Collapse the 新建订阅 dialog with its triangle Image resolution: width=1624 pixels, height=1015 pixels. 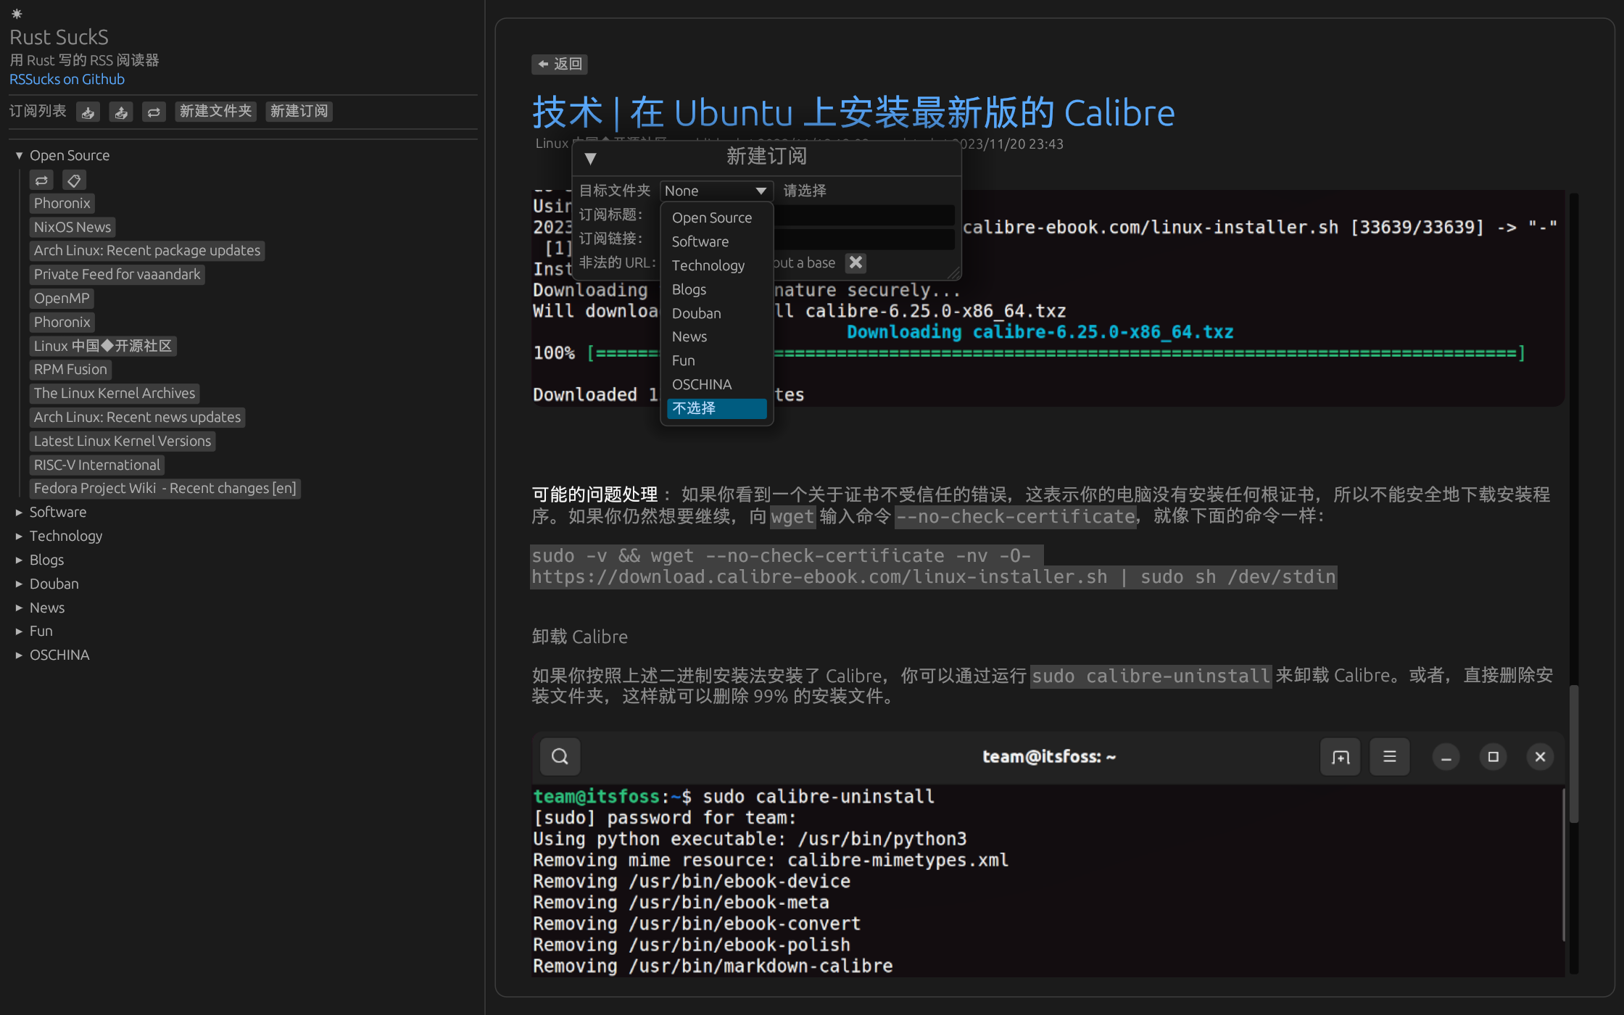pos(590,158)
